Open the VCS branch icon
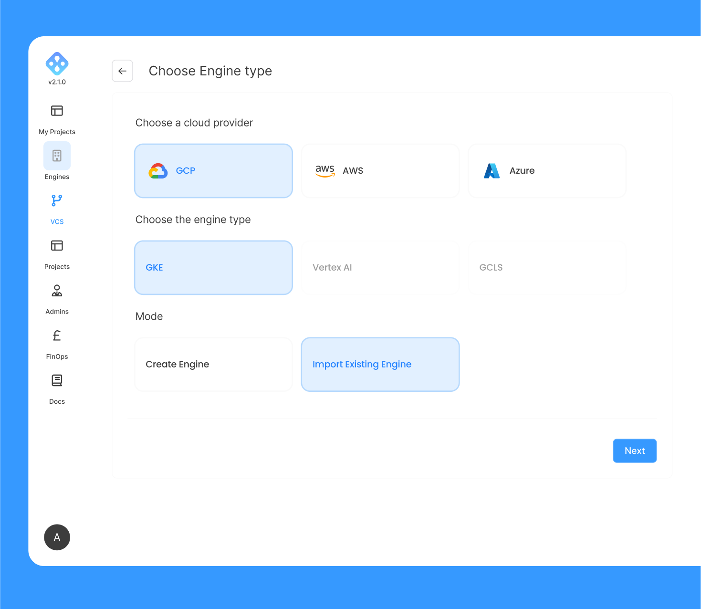The height and width of the screenshot is (609, 701). pyautogui.click(x=57, y=200)
